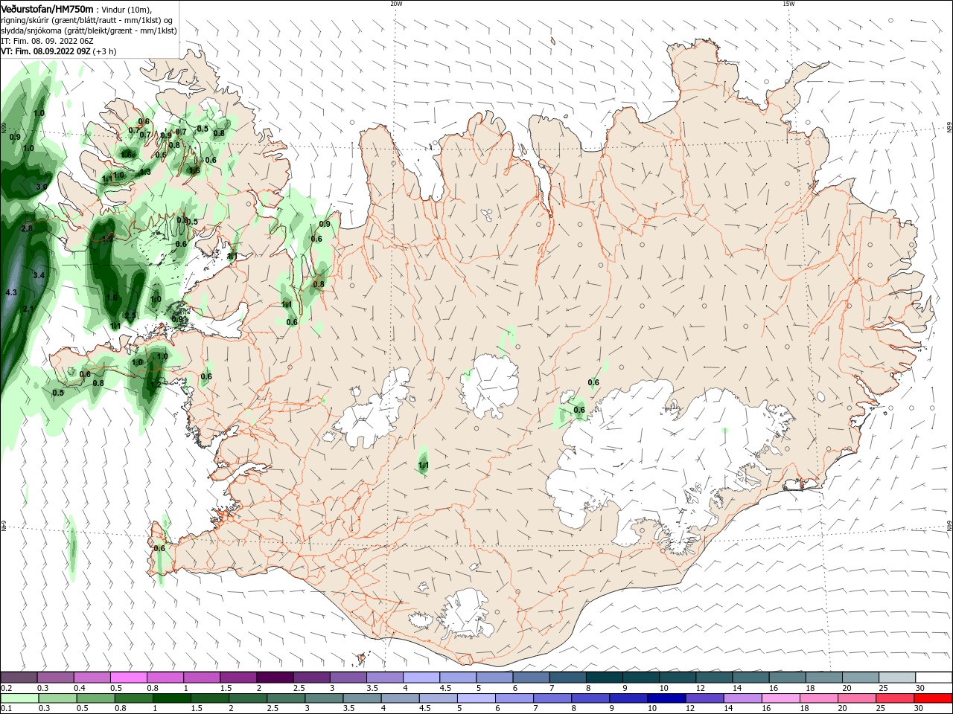The image size is (953, 714).
Task: Click the 0.1 label in the bottom legend row
Action: 6,708
